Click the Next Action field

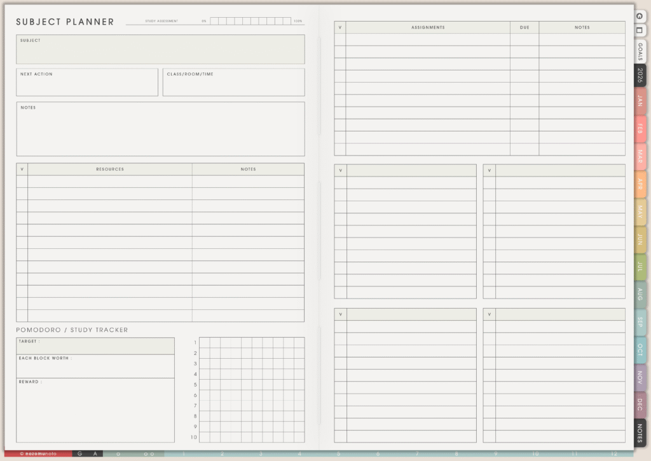tap(87, 84)
